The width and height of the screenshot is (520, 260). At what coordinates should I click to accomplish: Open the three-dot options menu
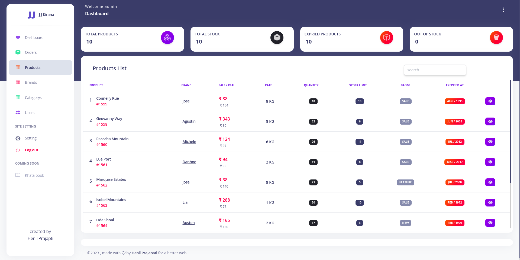[x=503, y=10]
